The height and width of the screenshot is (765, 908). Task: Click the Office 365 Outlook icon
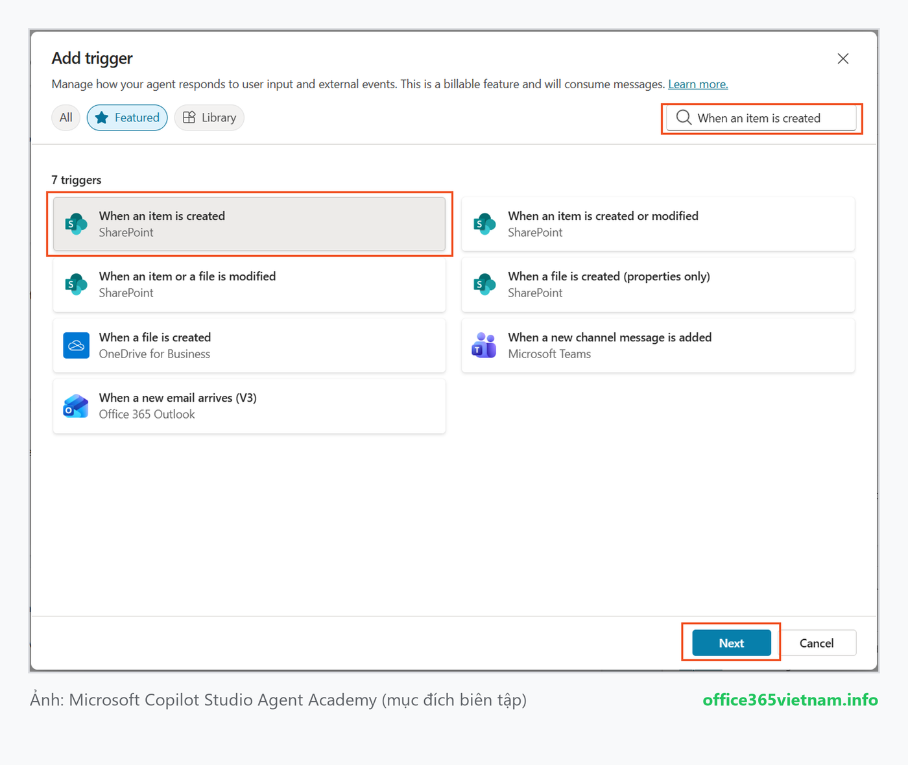pos(76,406)
